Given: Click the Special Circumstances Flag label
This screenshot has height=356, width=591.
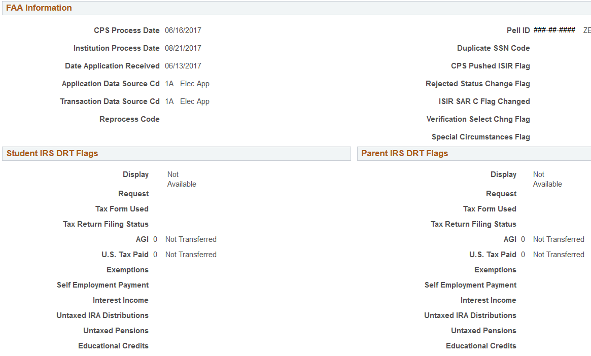Looking at the screenshot, I should pos(480,136).
